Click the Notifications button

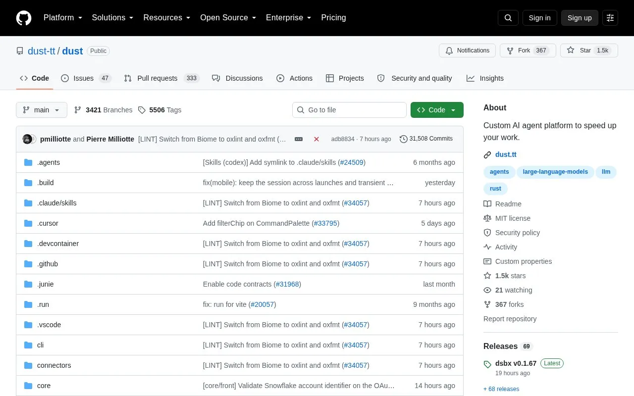(467, 50)
